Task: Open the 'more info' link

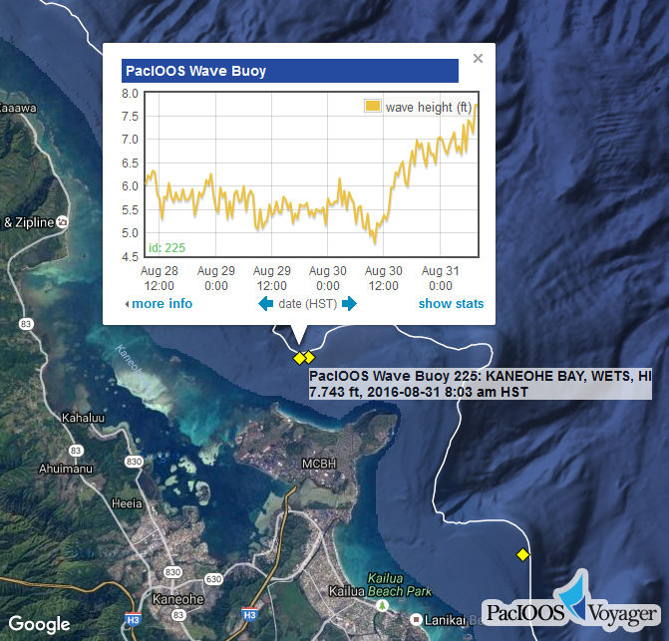Action: coord(162,304)
